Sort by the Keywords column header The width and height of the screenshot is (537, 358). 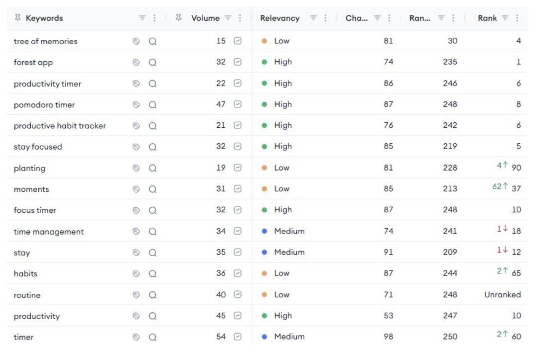click(x=44, y=18)
